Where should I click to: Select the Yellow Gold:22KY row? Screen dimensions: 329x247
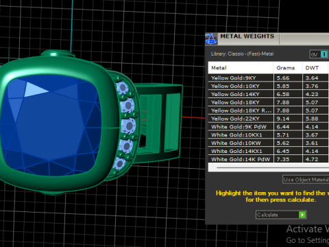(x=269, y=119)
